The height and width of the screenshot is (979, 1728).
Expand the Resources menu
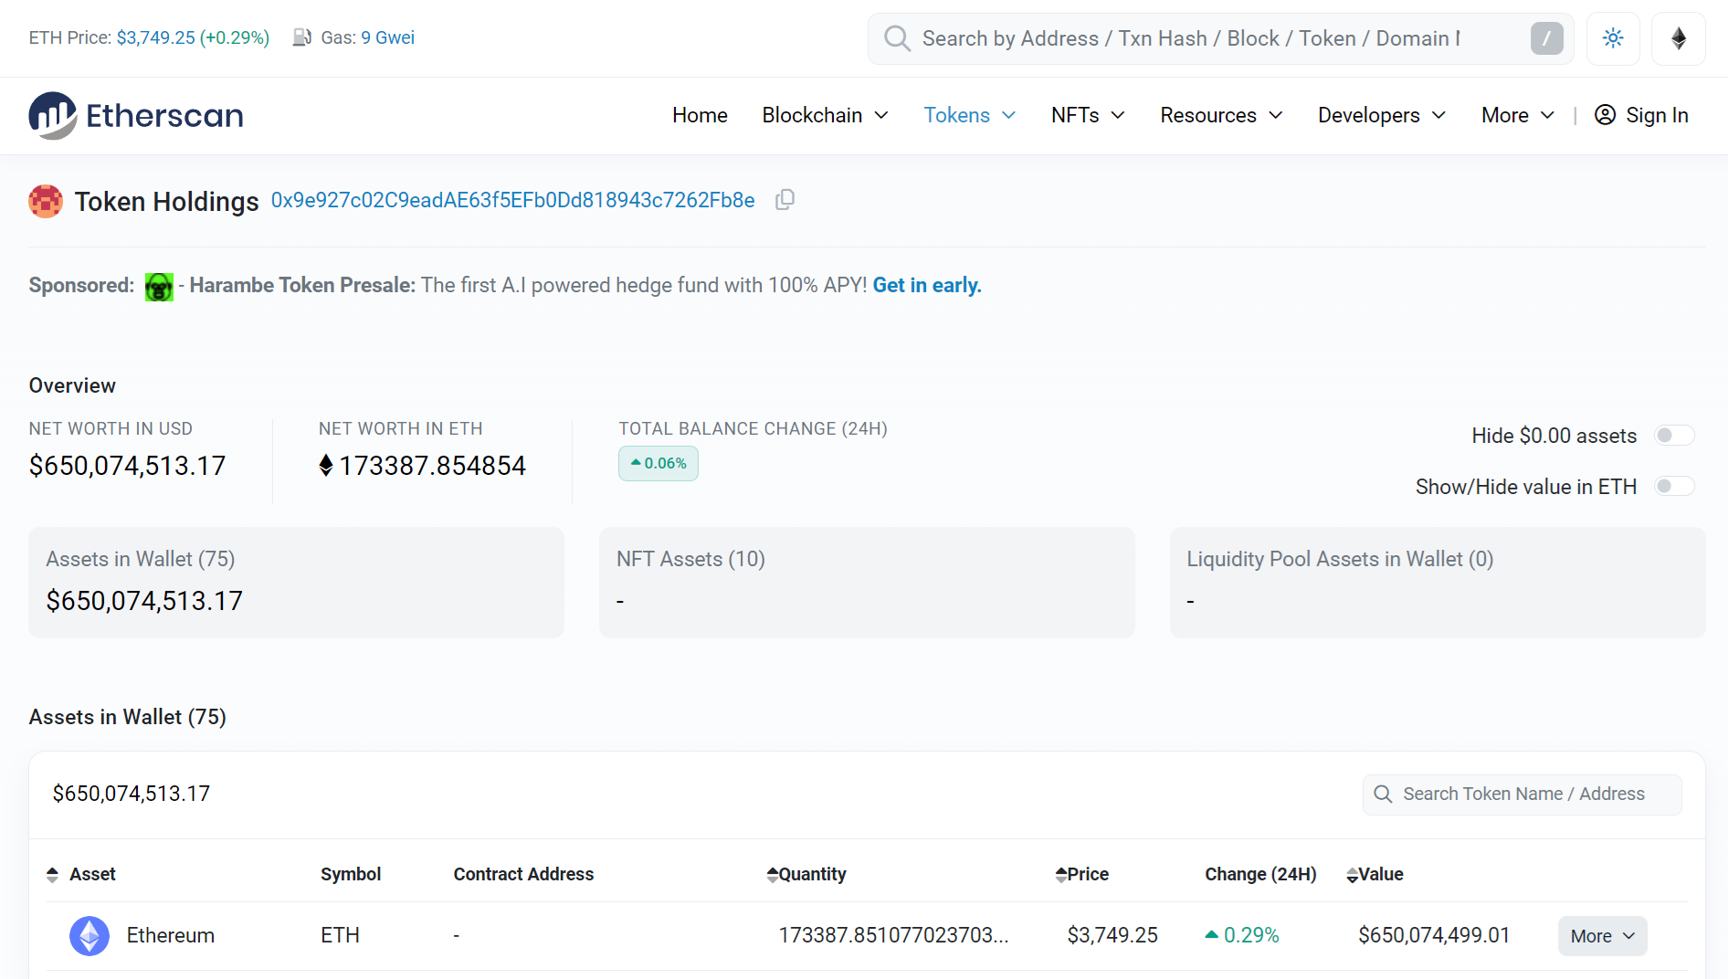[1221, 115]
